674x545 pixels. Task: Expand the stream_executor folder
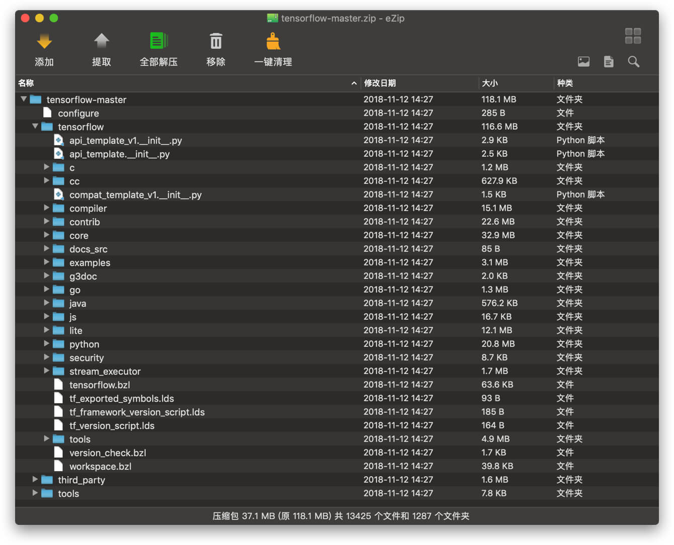[46, 371]
